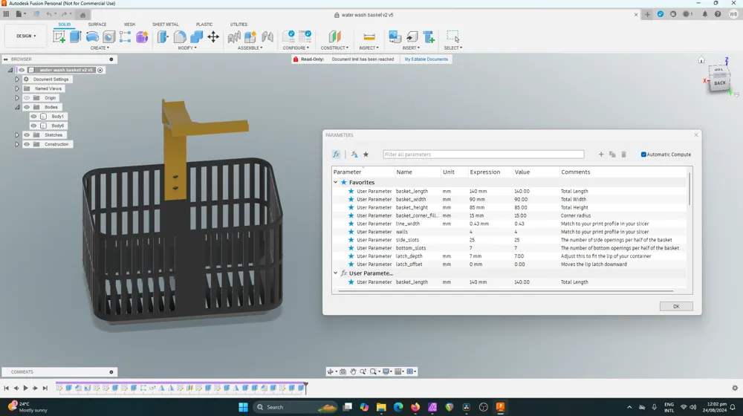This screenshot has width=743, height=416.
Task: Collapse the Favorites group in Parameters
Action: [x=336, y=183]
